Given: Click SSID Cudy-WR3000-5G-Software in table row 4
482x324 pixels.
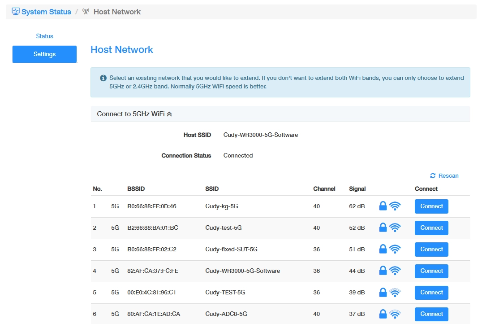Looking at the screenshot, I should [x=242, y=271].
